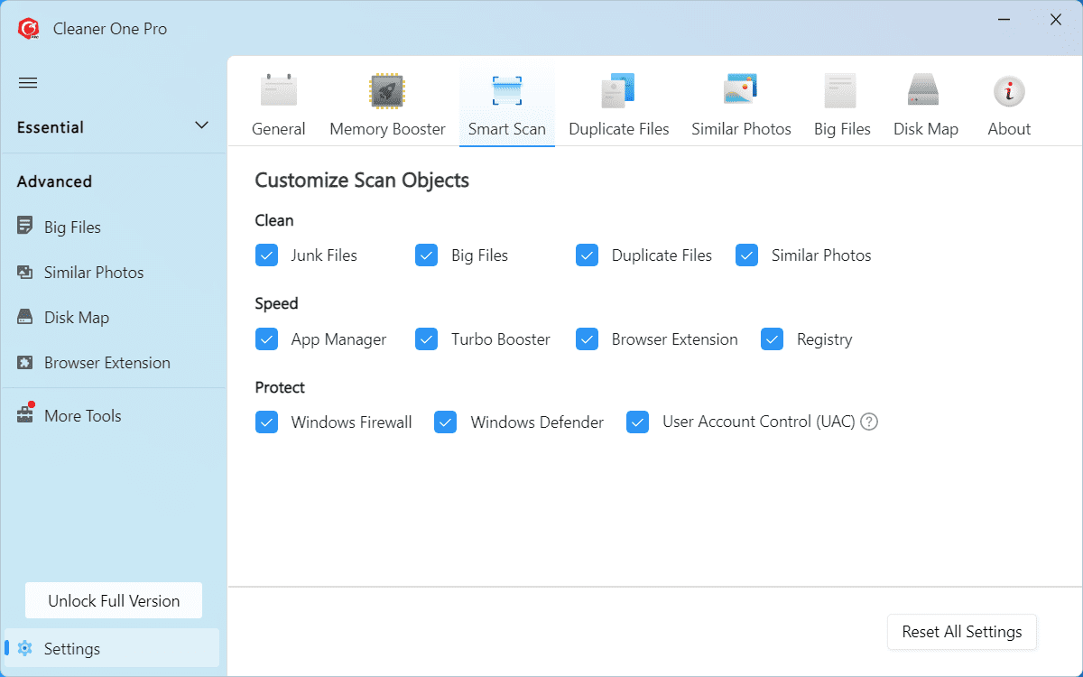Click the General settings calendar icon
This screenshot has height=677, width=1083.
click(x=279, y=91)
